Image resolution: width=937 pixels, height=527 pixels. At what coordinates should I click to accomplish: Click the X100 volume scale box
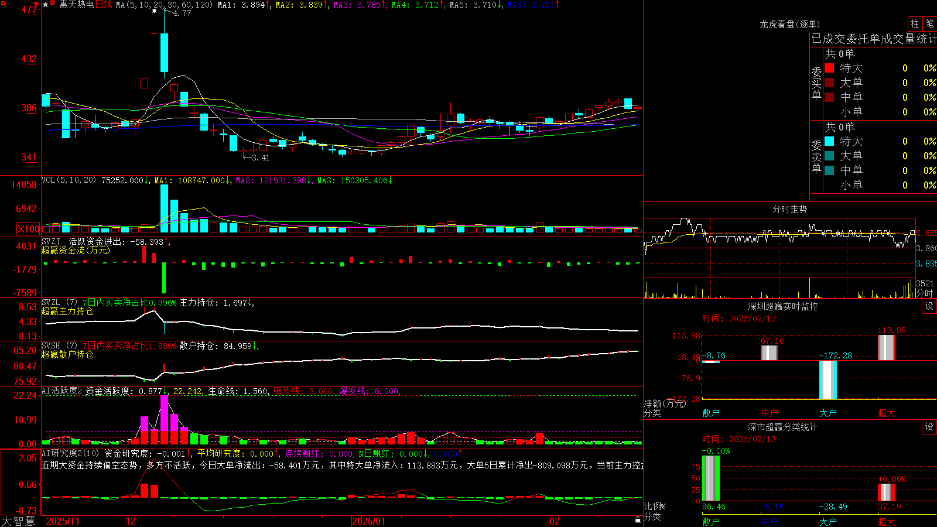29,229
